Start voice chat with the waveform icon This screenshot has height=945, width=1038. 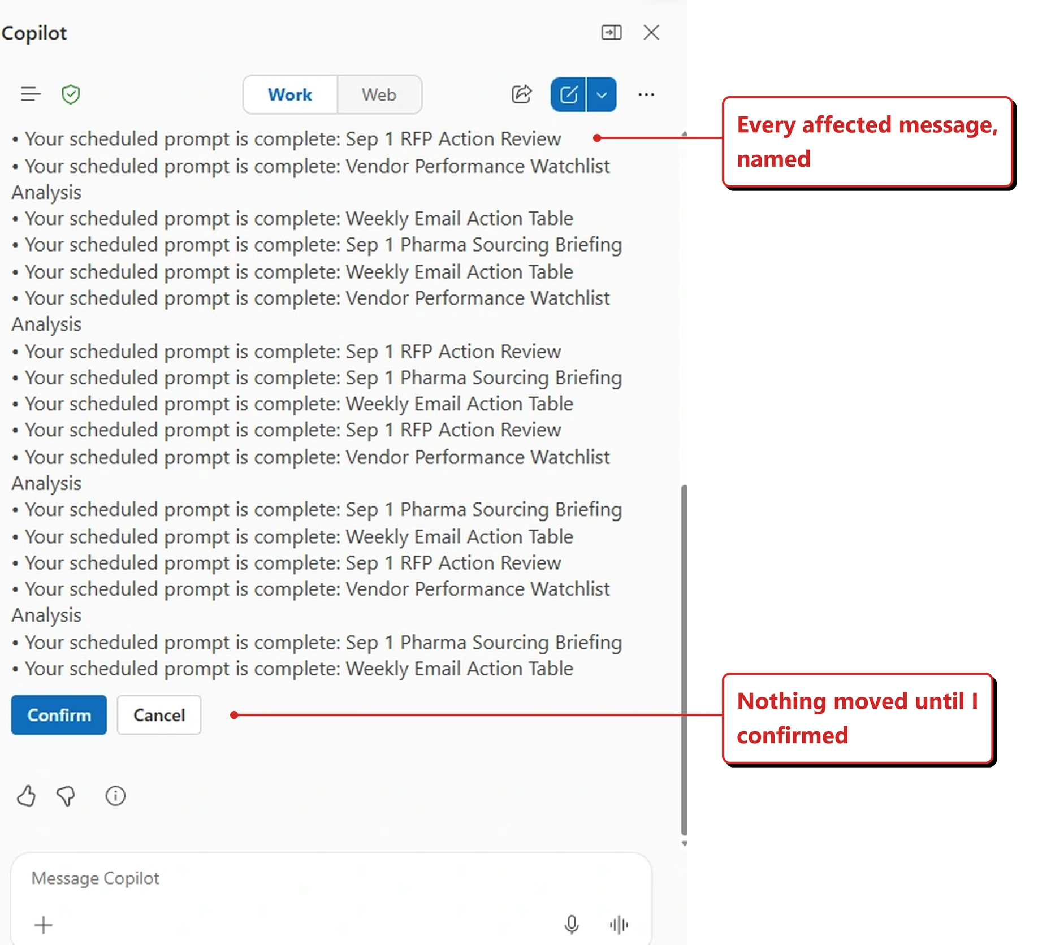pos(619,925)
